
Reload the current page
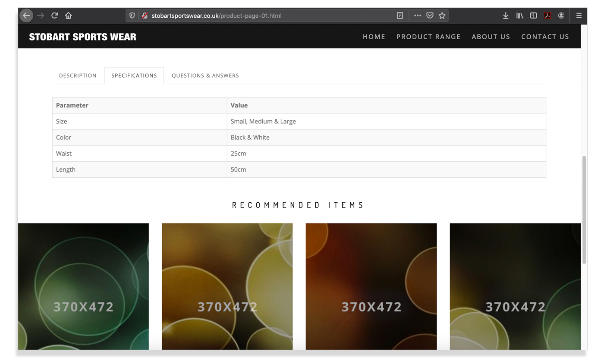54,16
